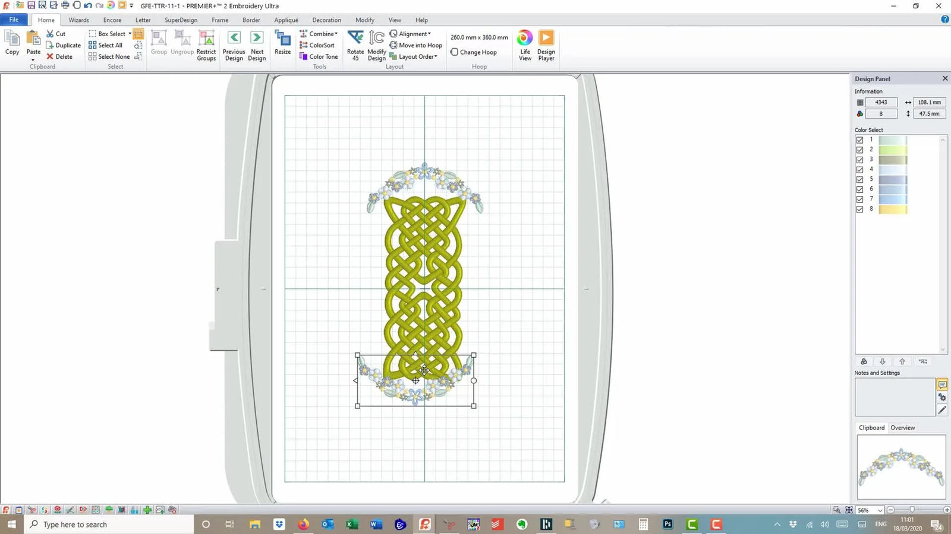The image size is (951, 534).
Task: Open the Box Select dropdown arrow
Action: (128, 34)
